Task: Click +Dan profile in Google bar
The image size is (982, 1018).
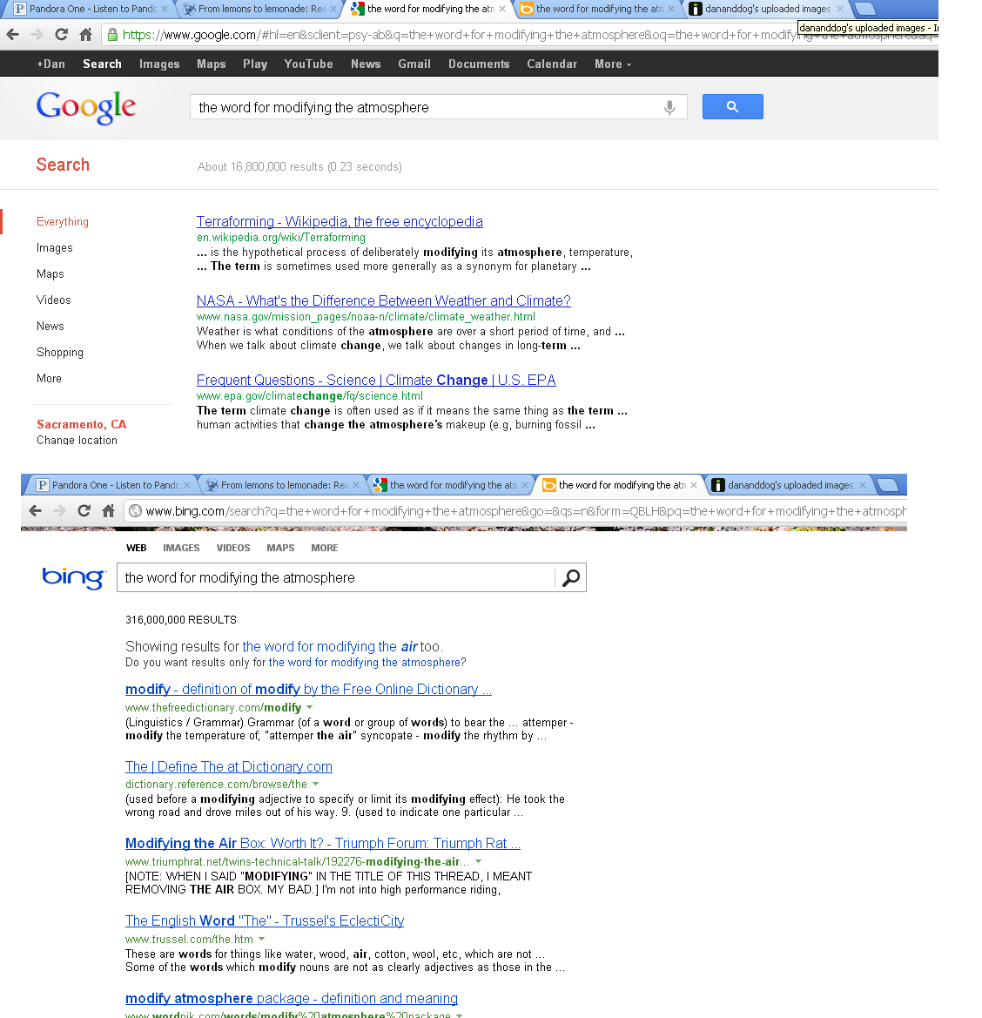Action: point(50,64)
